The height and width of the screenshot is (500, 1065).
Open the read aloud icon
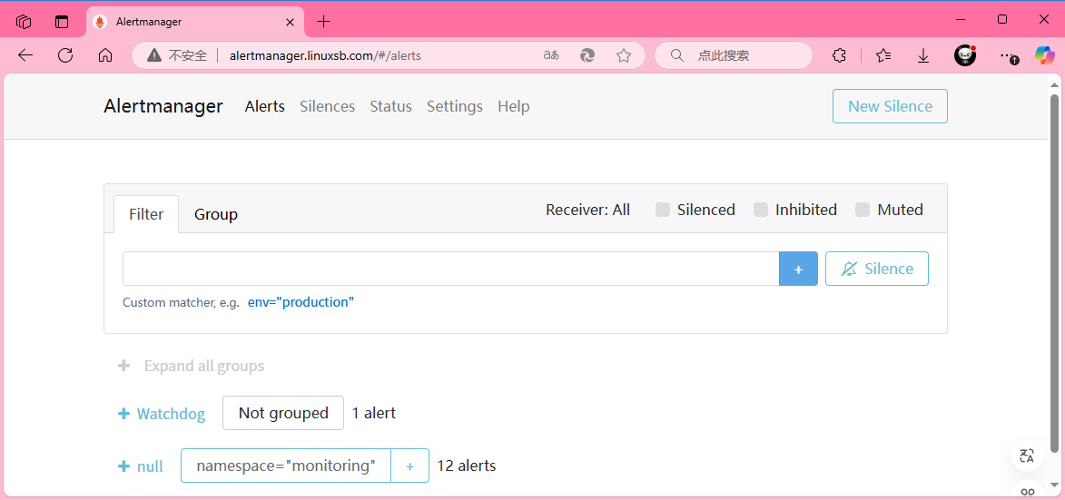pyautogui.click(x=551, y=55)
